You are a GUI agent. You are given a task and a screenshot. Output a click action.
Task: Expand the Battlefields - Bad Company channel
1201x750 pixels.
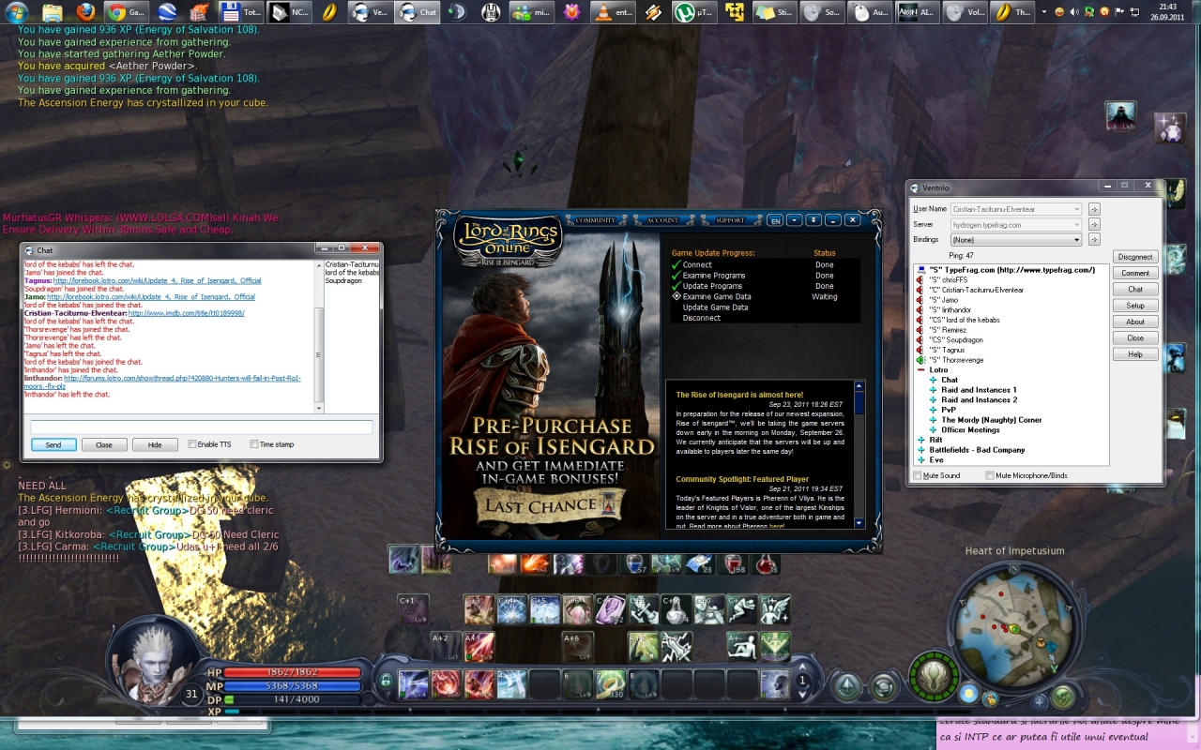920,450
